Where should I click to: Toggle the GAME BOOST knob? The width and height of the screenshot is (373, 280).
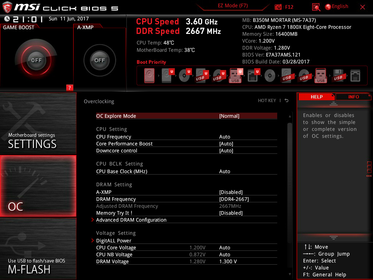(36, 60)
